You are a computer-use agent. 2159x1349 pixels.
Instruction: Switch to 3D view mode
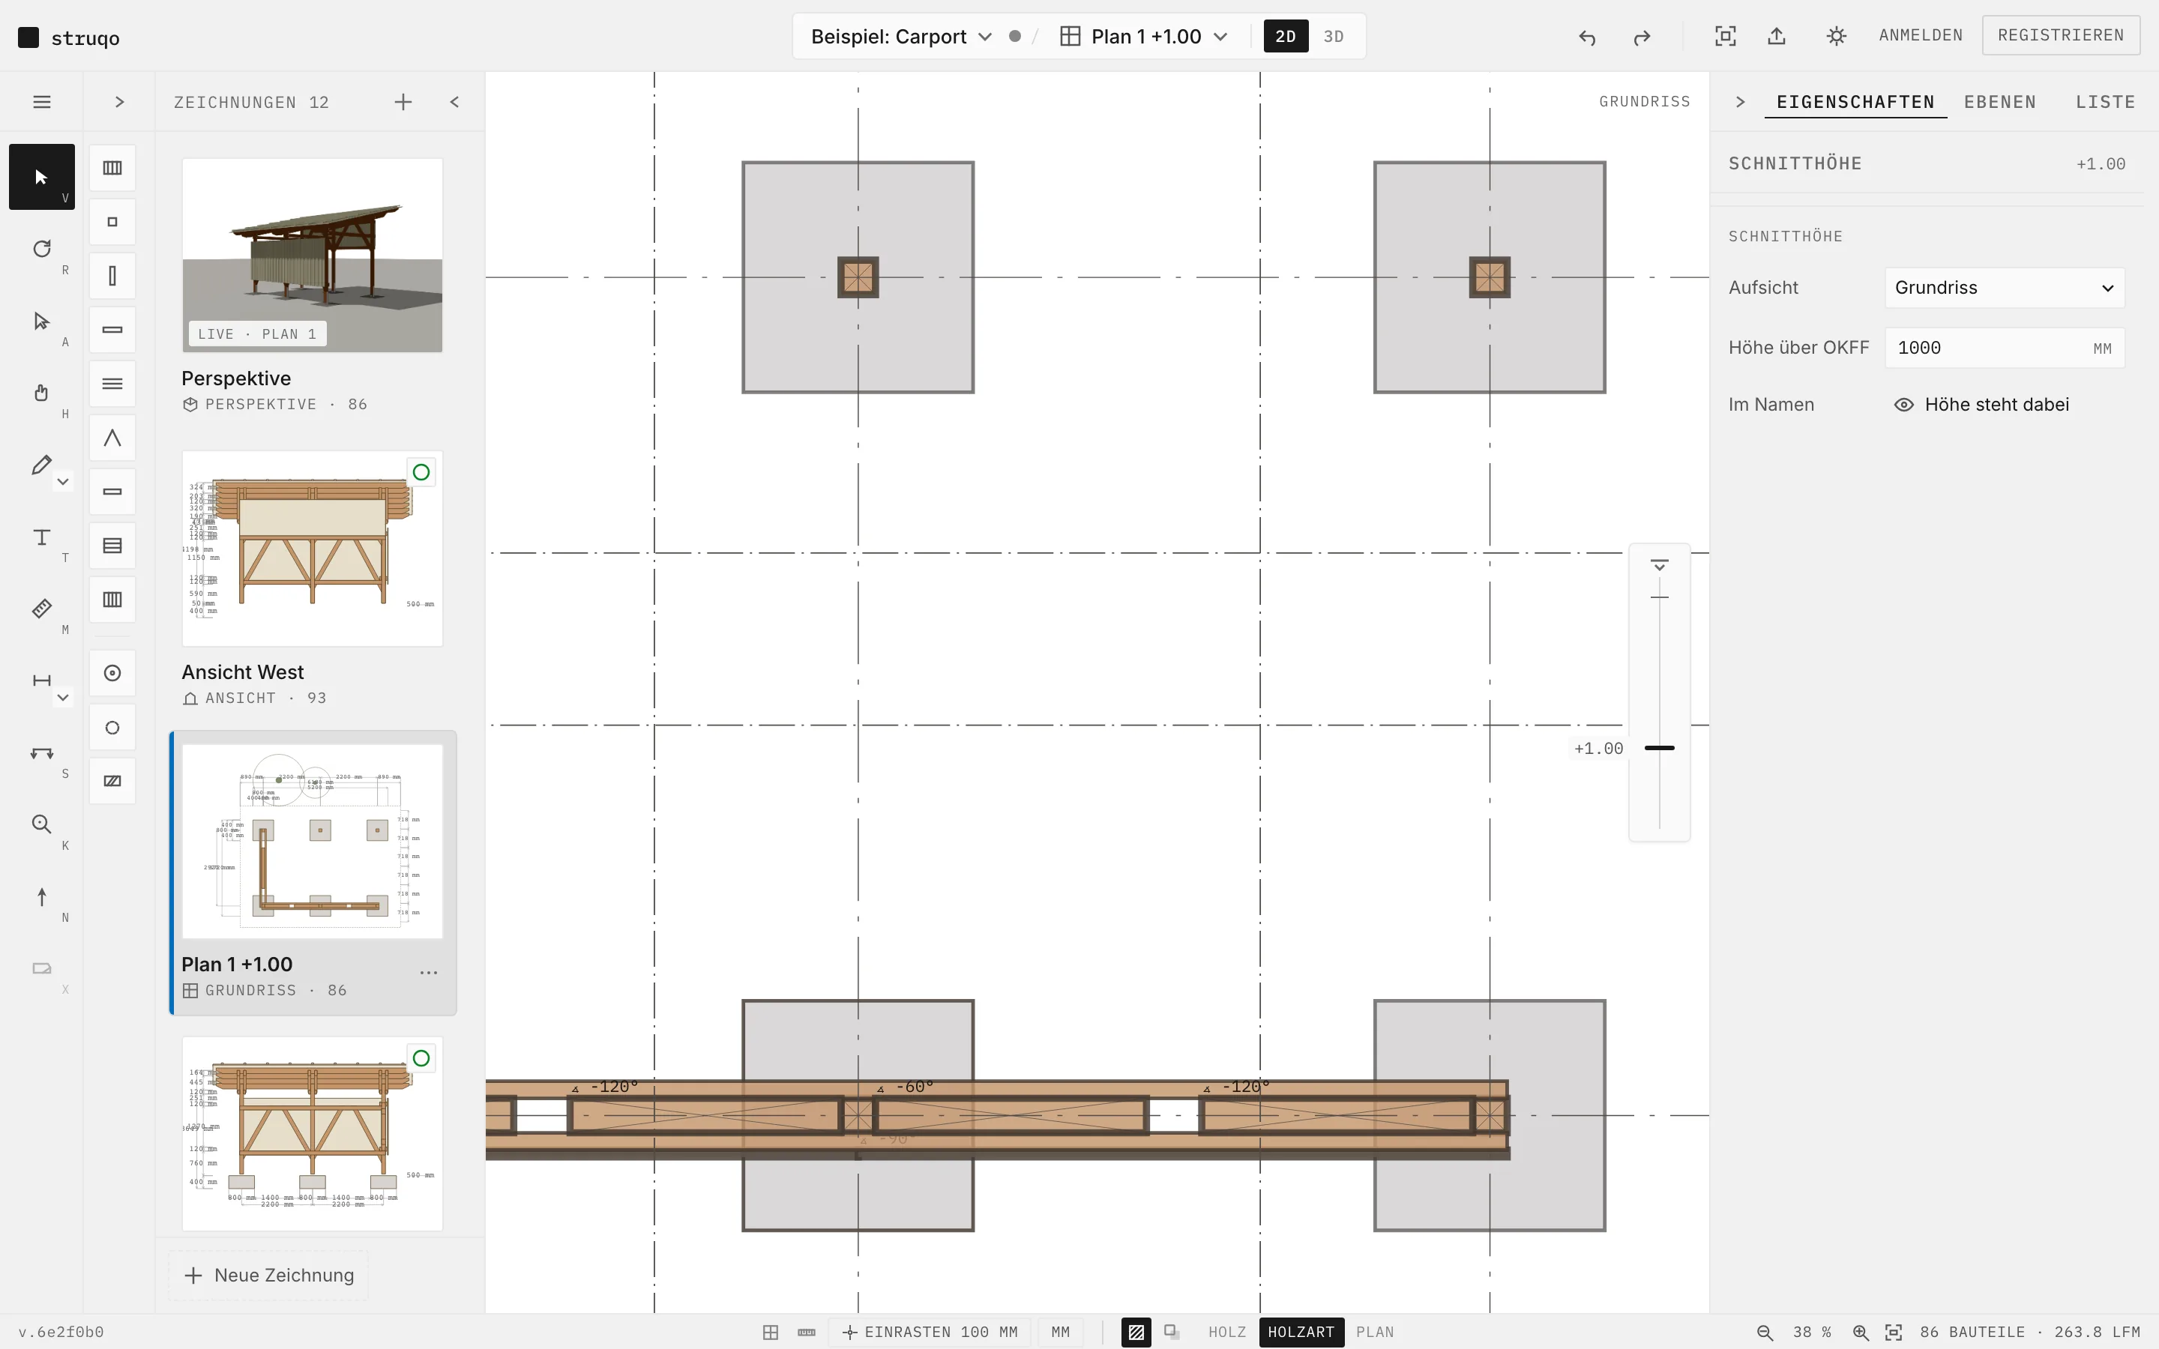1334,37
